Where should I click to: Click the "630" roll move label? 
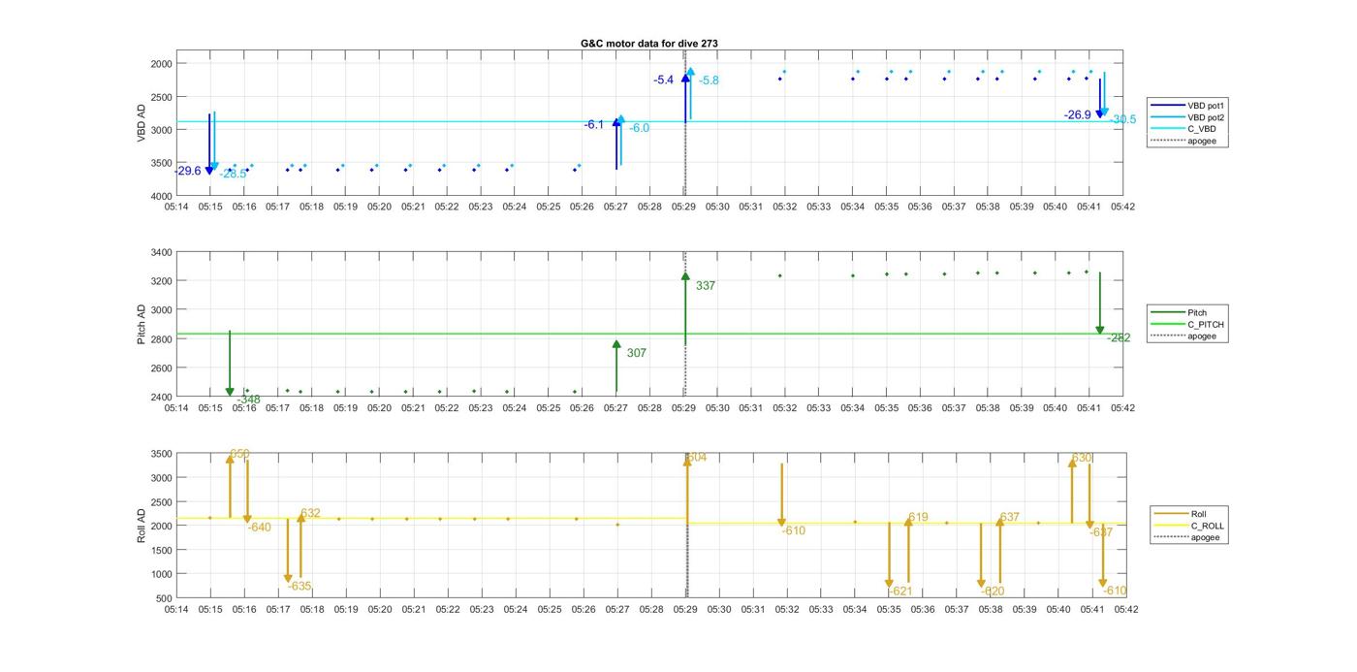click(x=1082, y=458)
